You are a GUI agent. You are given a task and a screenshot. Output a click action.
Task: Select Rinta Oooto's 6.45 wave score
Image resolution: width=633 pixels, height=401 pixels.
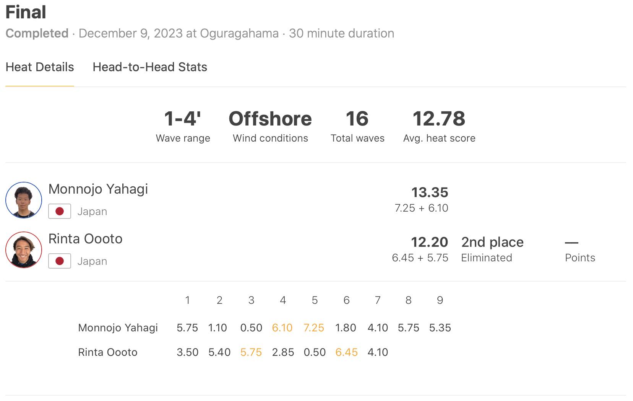tap(346, 352)
